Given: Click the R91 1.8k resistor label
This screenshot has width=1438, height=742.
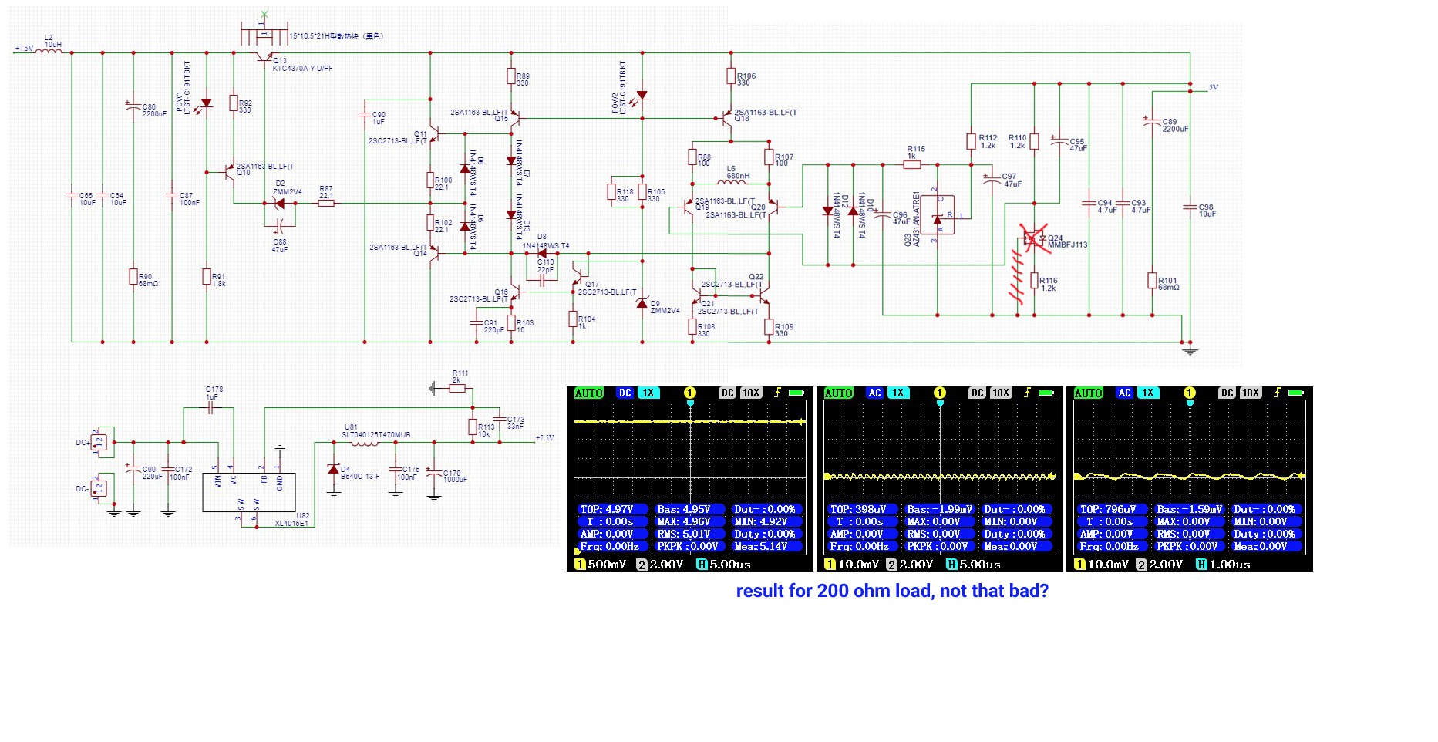Looking at the screenshot, I should pyautogui.click(x=219, y=280).
